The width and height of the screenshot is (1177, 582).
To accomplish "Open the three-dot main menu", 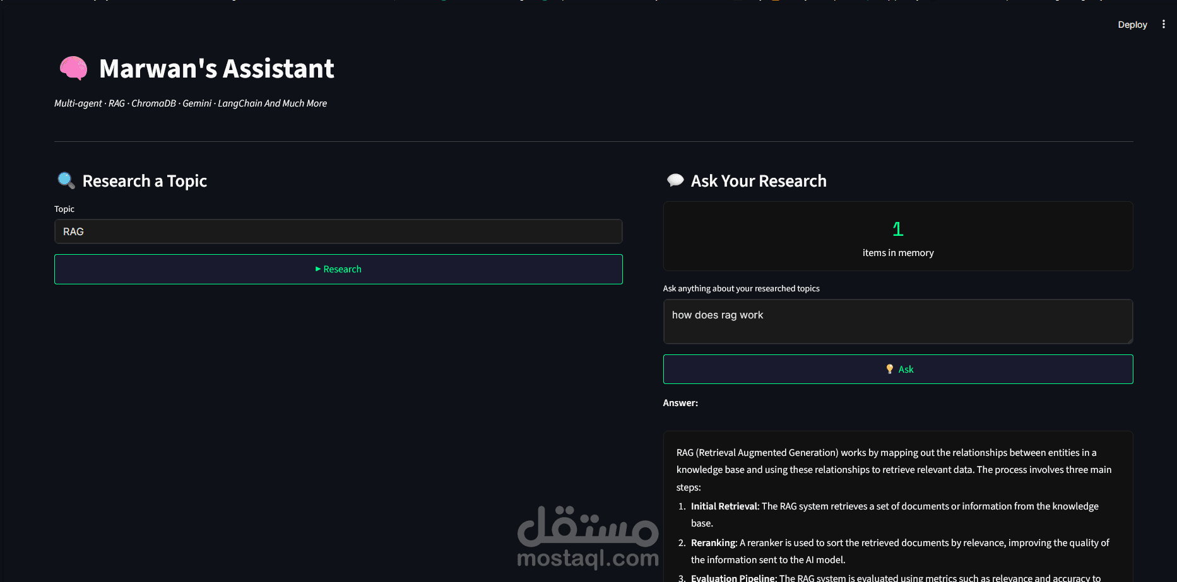I will [1164, 25].
